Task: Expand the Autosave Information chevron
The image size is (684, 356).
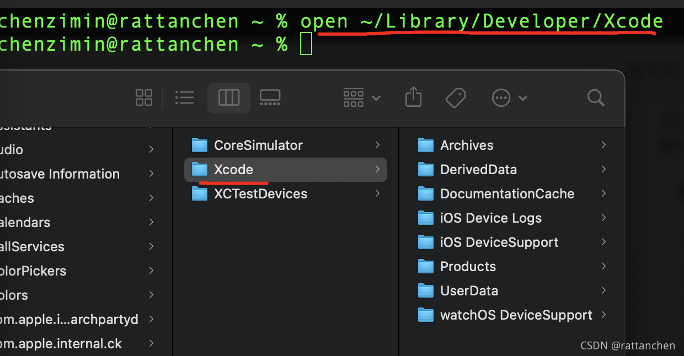Action: 151,174
